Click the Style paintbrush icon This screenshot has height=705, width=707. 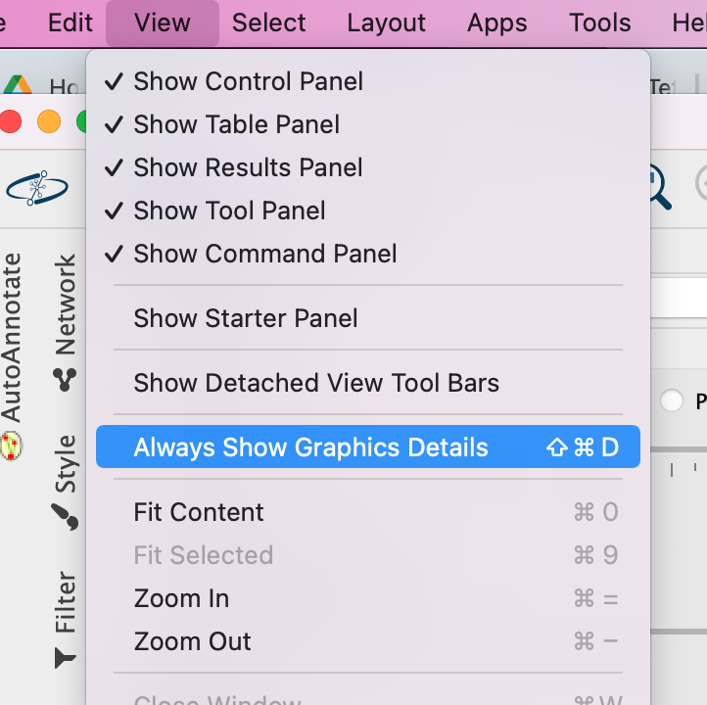coord(66,516)
